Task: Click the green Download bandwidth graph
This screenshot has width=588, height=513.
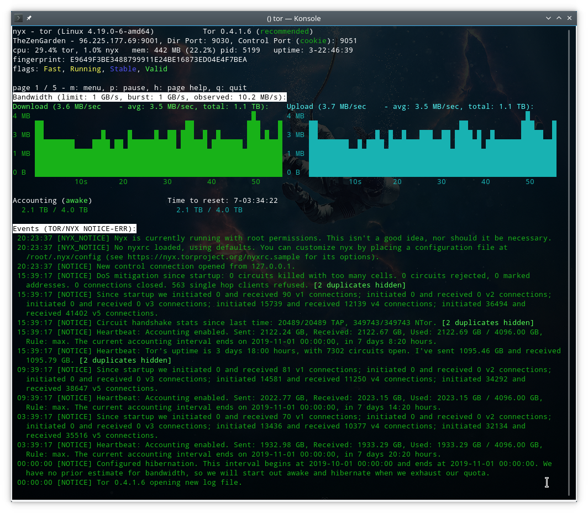Action: click(x=159, y=144)
